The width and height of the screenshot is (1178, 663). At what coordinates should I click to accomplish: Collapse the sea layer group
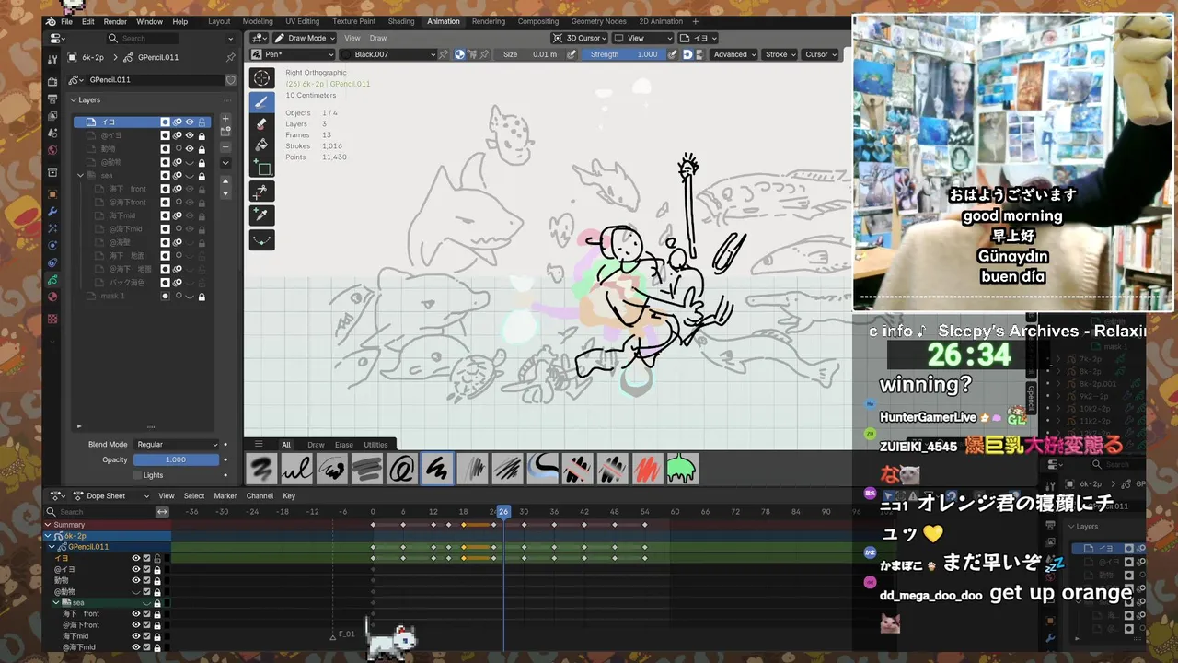click(x=80, y=175)
